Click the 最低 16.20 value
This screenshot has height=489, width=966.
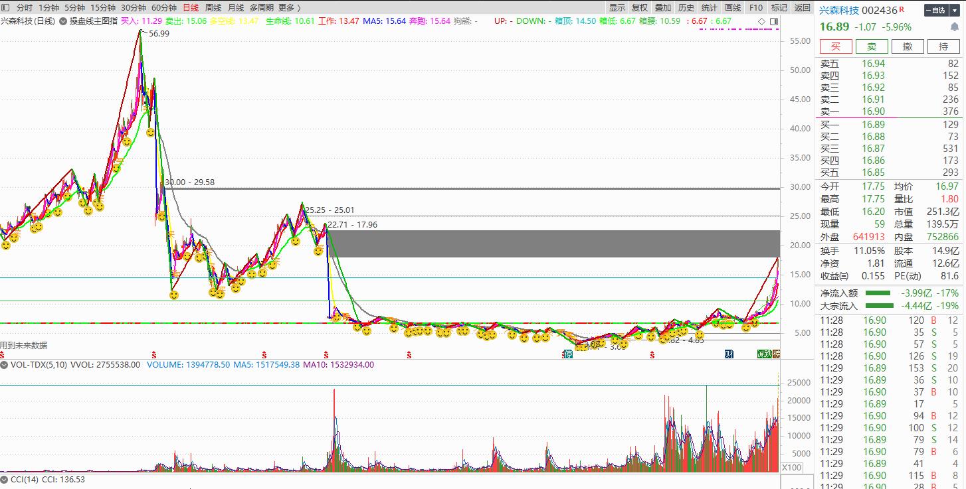tap(873, 212)
